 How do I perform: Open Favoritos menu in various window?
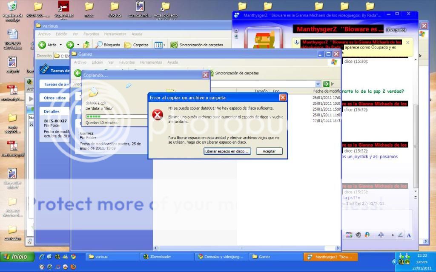[91, 34]
